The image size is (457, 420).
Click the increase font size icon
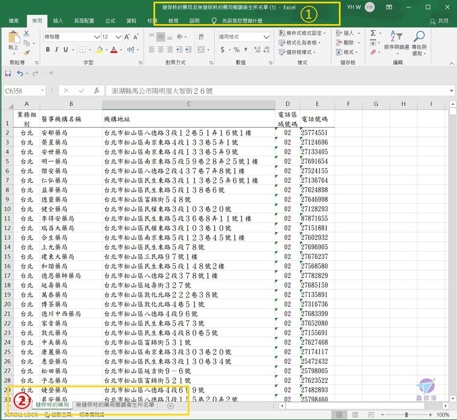127,37
